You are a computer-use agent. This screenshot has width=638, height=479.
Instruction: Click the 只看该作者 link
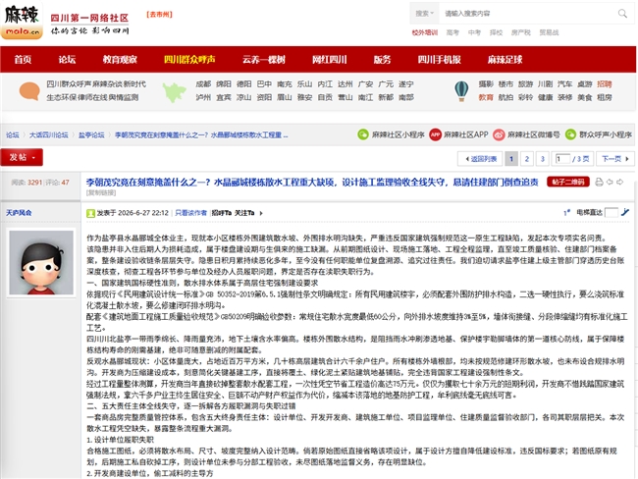coord(190,213)
